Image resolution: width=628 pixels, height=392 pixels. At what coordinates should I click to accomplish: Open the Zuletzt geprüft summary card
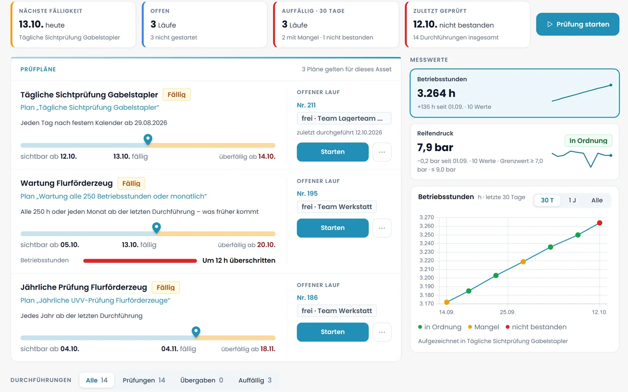[468, 24]
